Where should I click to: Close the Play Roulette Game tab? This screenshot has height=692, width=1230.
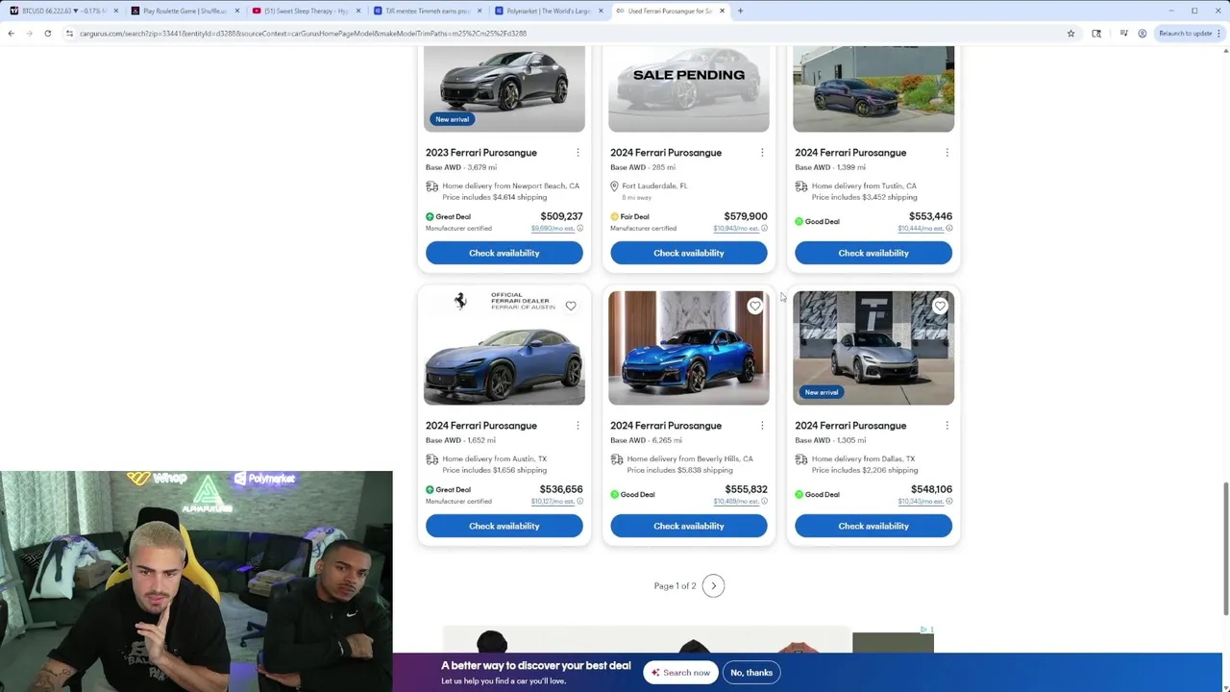[x=236, y=11]
